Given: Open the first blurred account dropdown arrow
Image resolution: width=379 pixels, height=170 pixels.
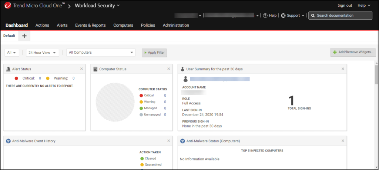Looking at the screenshot, I should coord(200,16).
